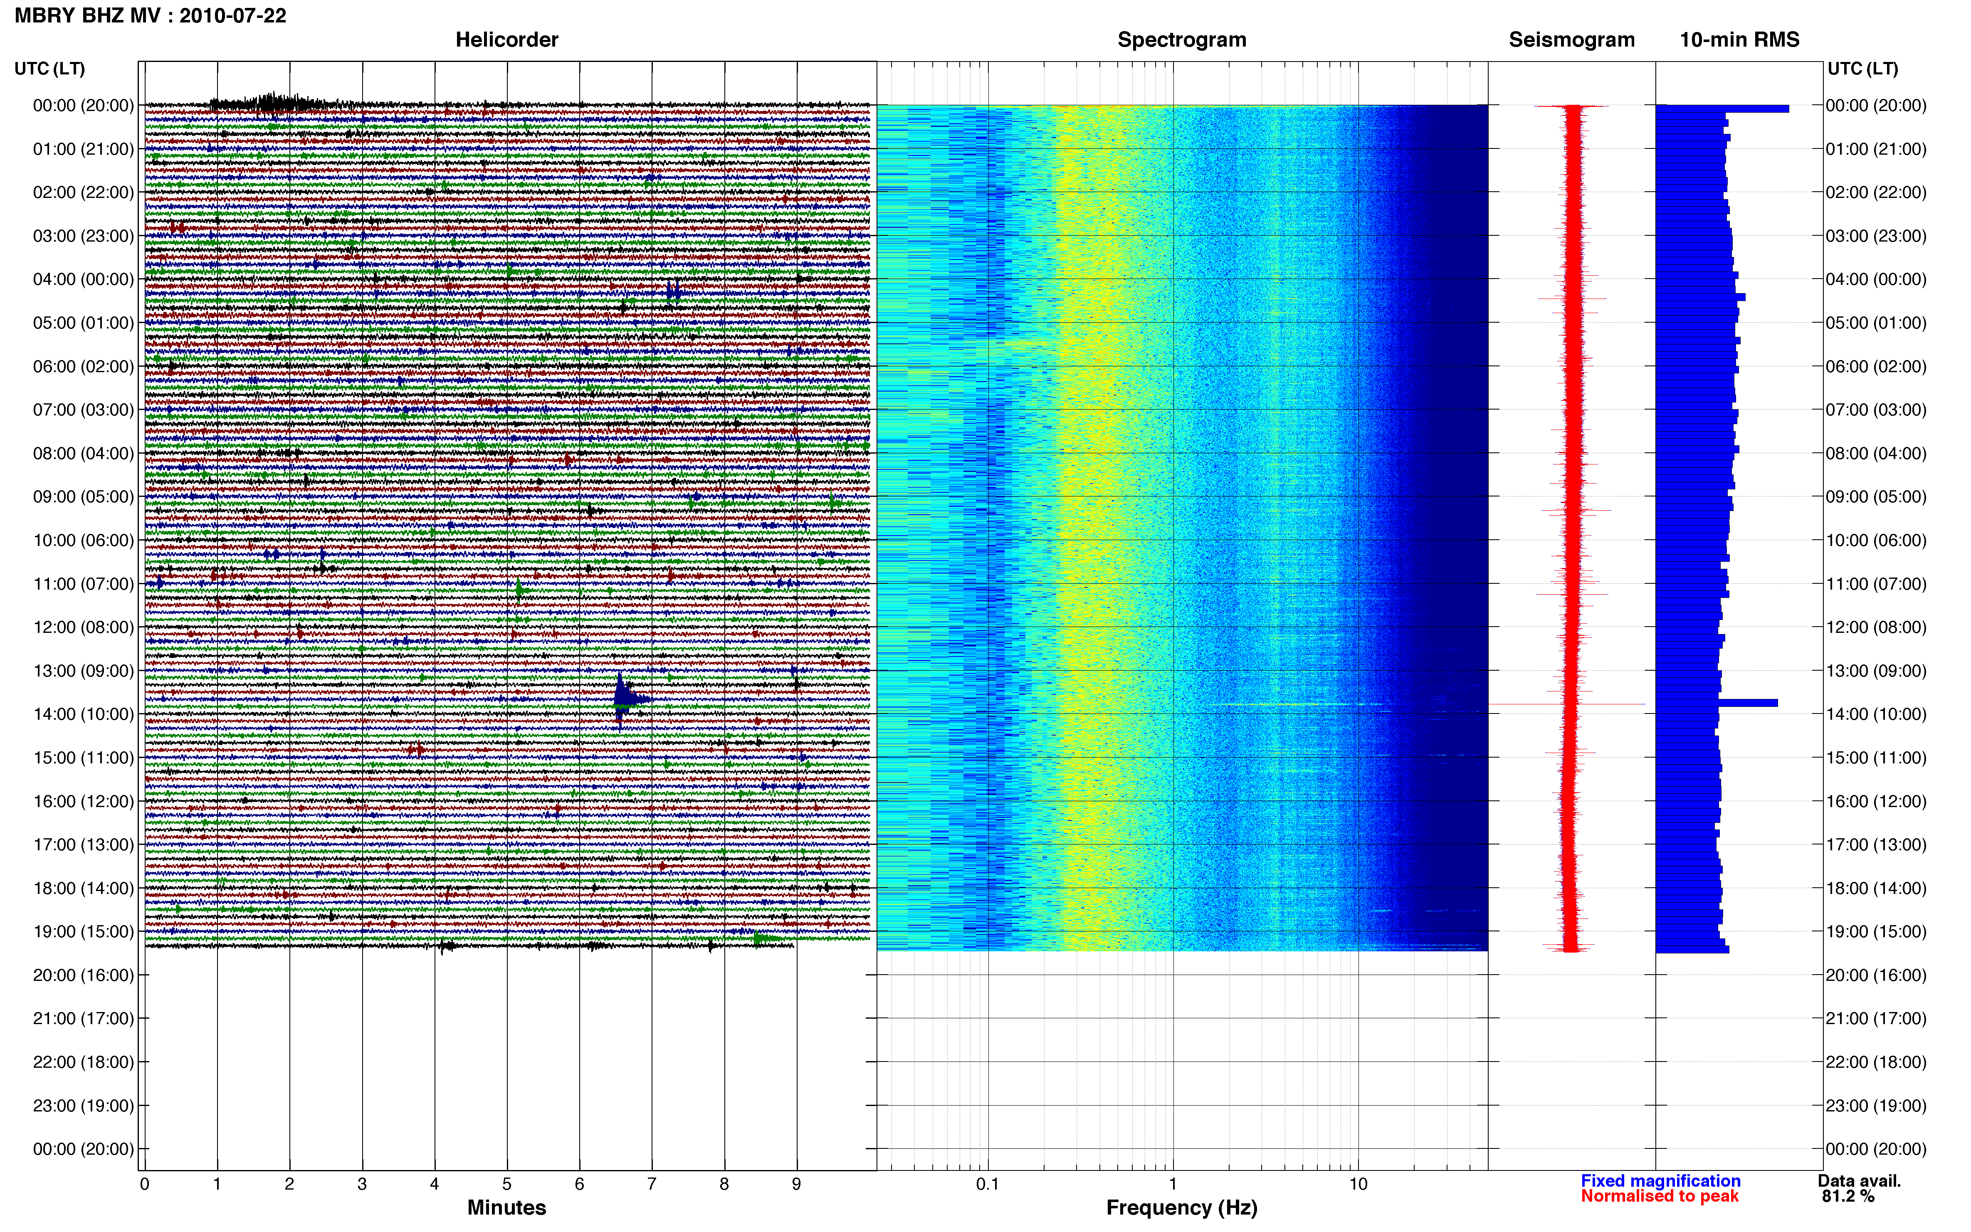Pick '19:00 (15:00)' time label next to 10-min RMS
The image size is (1971, 1232).
pyautogui.click(x=1876, y=931)
